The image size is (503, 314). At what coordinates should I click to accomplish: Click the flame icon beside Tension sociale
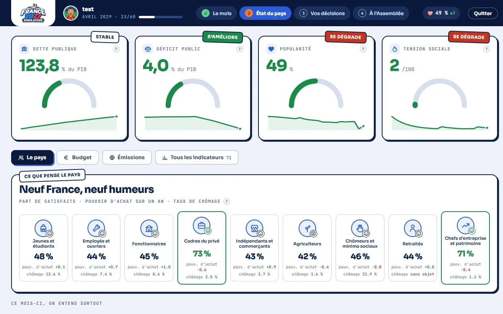(395, 49)
